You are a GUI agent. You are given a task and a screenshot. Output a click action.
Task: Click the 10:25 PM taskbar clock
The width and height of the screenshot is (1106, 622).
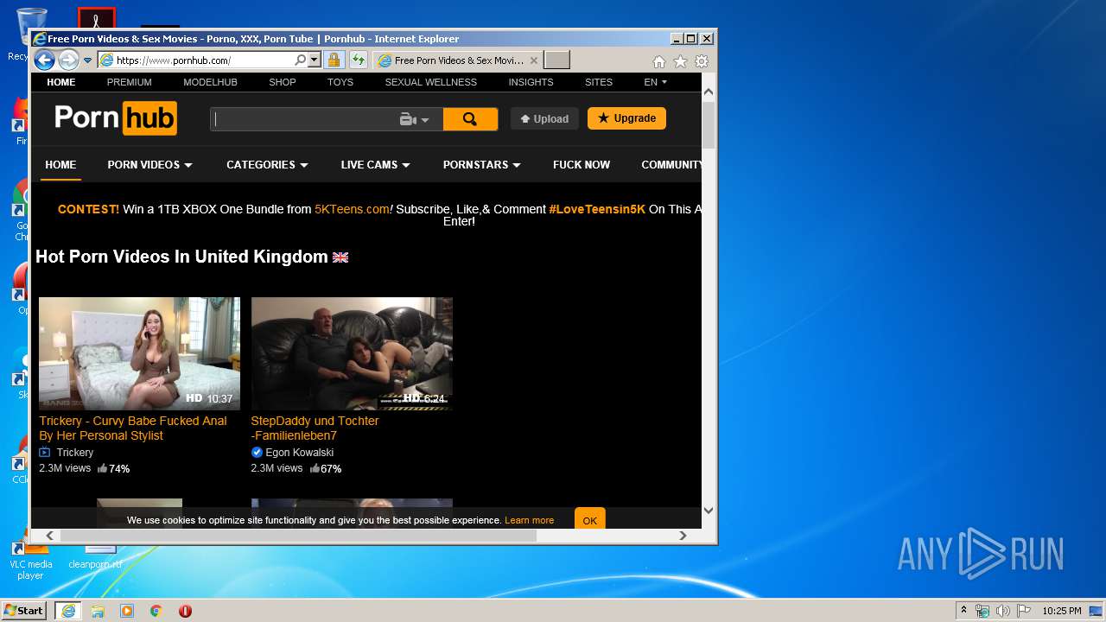coord(1061,611)
